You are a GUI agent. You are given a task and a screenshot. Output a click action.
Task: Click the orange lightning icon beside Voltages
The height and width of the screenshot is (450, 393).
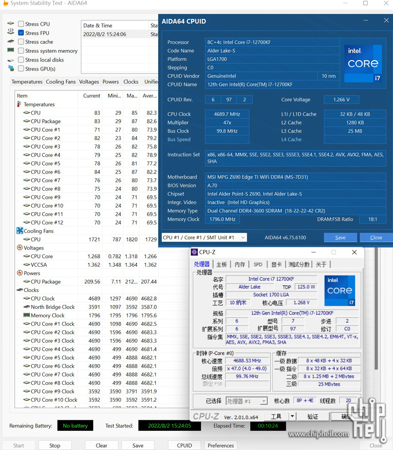click(x=19, y=247)
